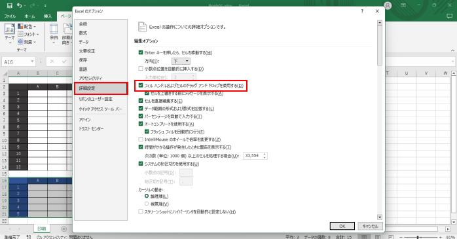
Task: Click the dialog scrollbar up arrow
Action: coord(380,22)
